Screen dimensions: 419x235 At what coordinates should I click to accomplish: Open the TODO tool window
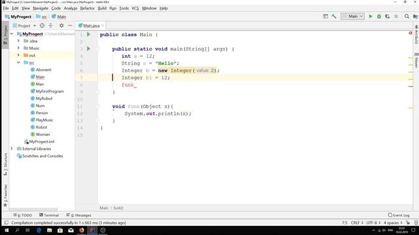pyautogui.click(x=23, y=215)
